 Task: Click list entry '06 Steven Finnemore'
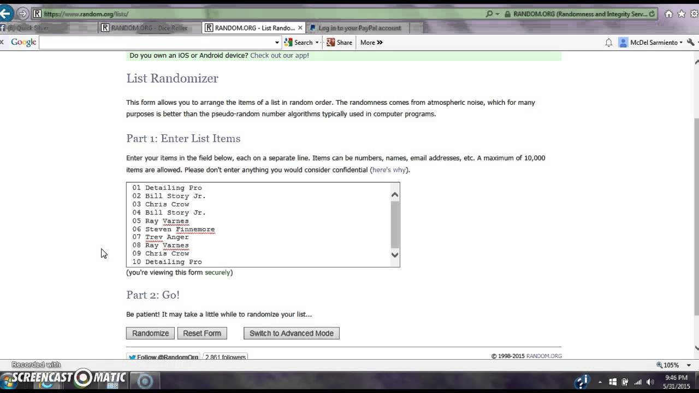173,229
